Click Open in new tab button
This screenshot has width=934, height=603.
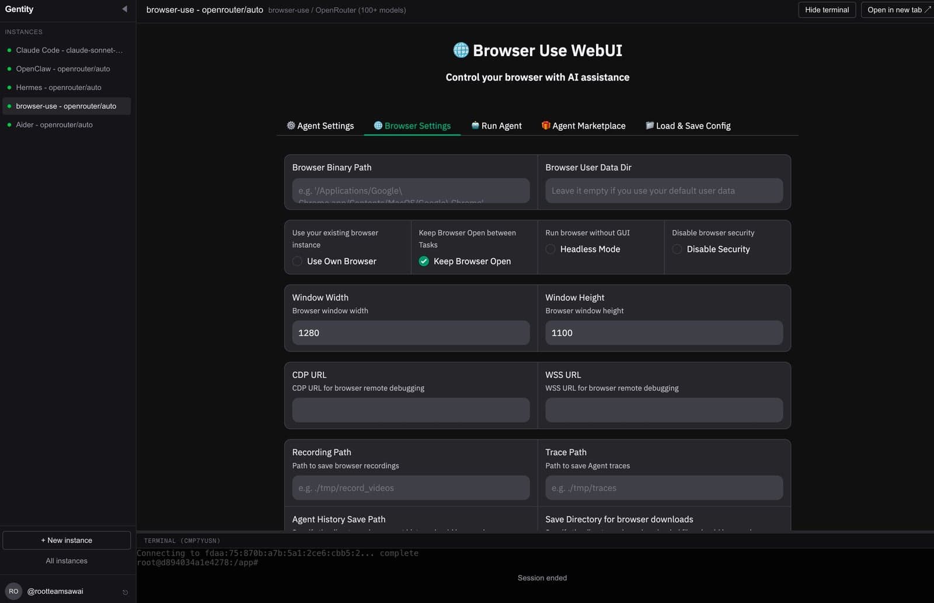(x=898, y=10)
